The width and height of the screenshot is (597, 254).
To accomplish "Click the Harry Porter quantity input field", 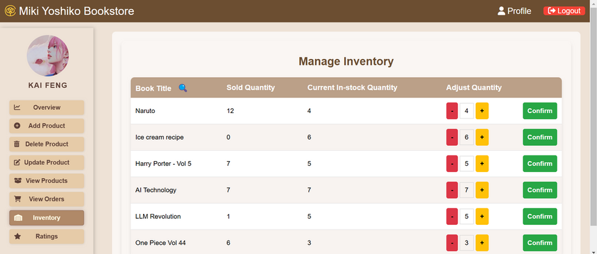I will point(467,163).
